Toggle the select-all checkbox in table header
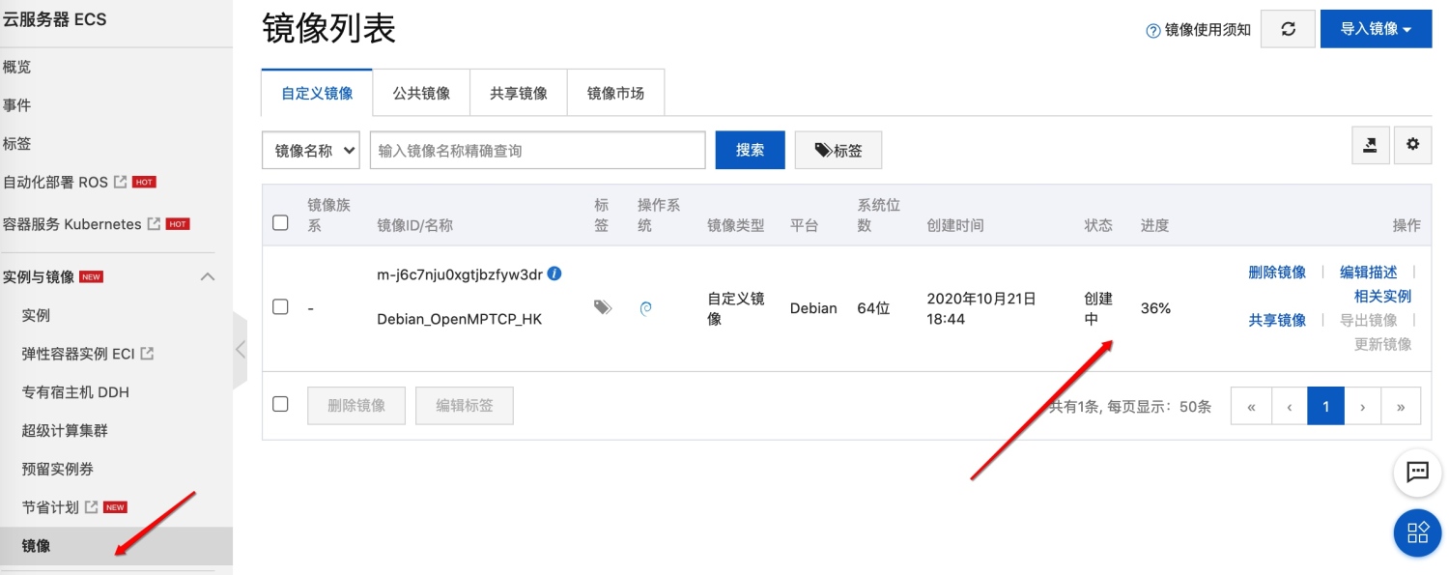 click(280, 223)
